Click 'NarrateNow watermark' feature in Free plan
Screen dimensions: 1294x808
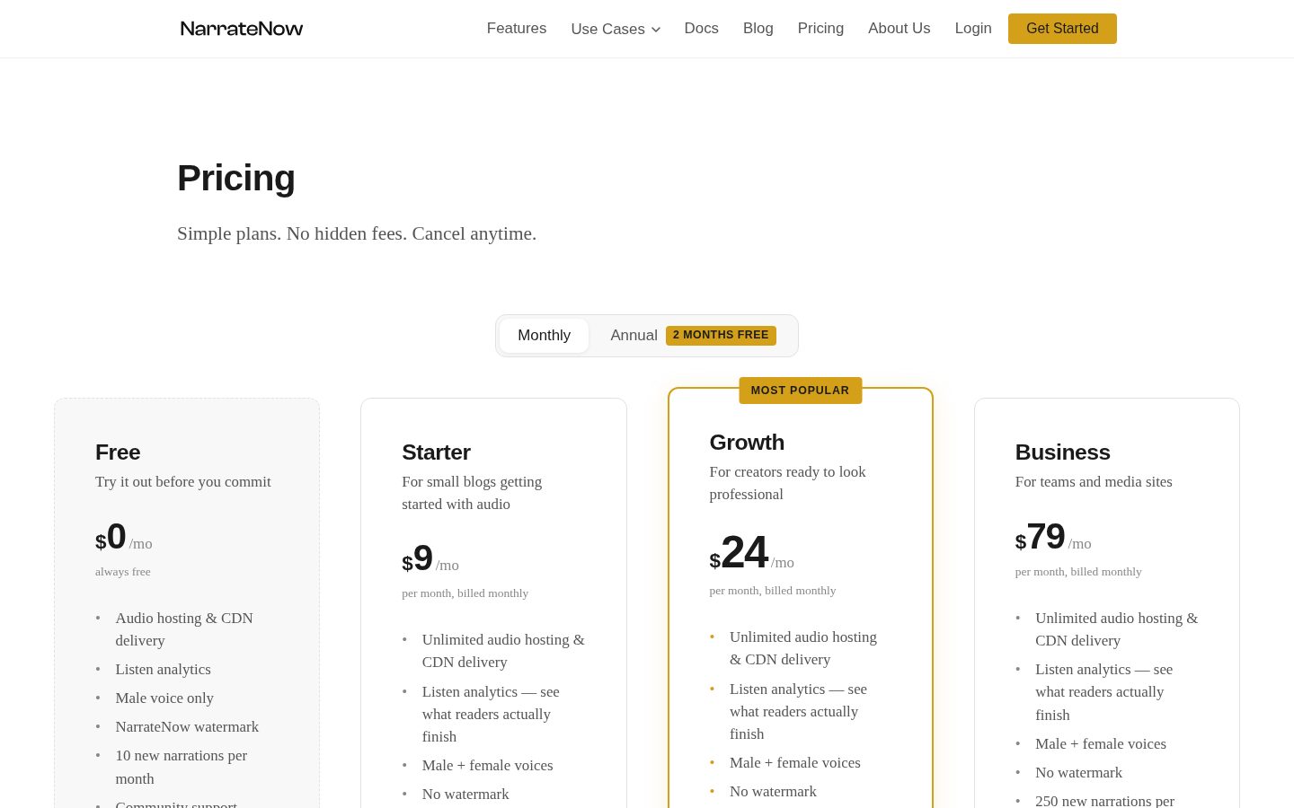tap(187, 727)
